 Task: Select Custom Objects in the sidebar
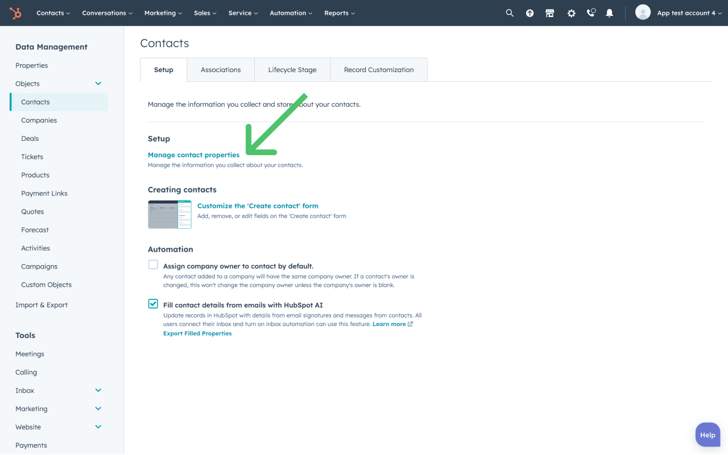47,285
